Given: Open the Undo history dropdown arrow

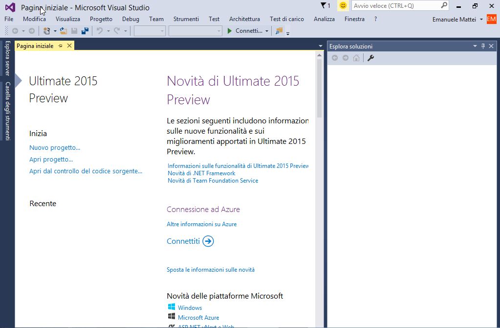Looking at the screenshot, I should pos(109,31).
